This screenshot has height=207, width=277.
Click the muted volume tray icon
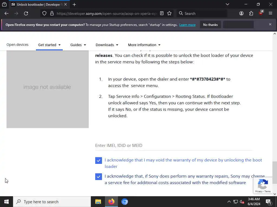(x=242, y=202)
